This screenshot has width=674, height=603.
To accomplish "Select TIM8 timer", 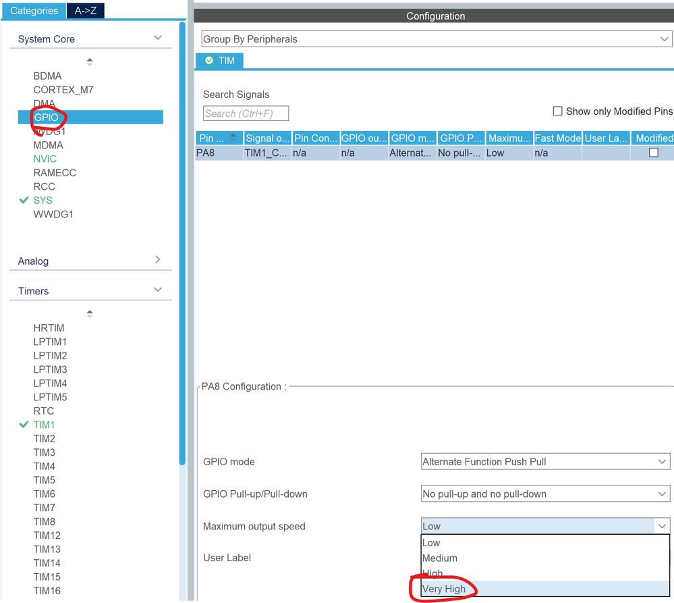I will pyautogui.click(x=44, y=522).
